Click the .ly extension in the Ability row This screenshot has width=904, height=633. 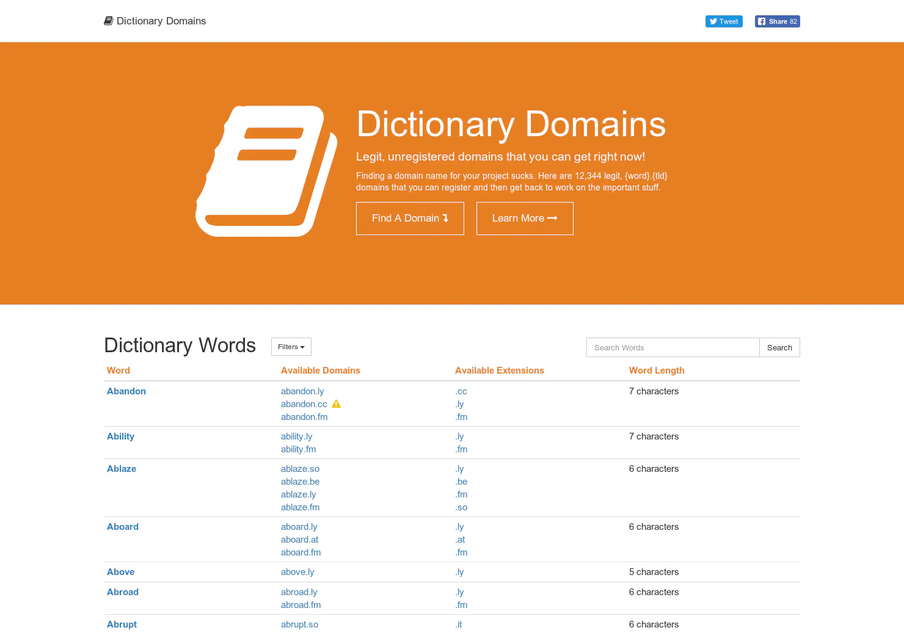pos(459,436)
